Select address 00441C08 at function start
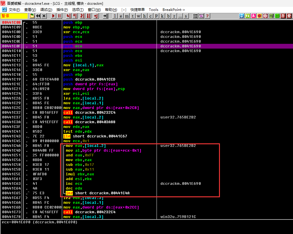This screenshot has height=234, width=293. tap(12, 23)
